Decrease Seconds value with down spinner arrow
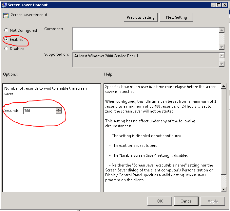 tap(59, 112)
